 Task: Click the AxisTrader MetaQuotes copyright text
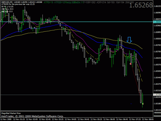32,116
